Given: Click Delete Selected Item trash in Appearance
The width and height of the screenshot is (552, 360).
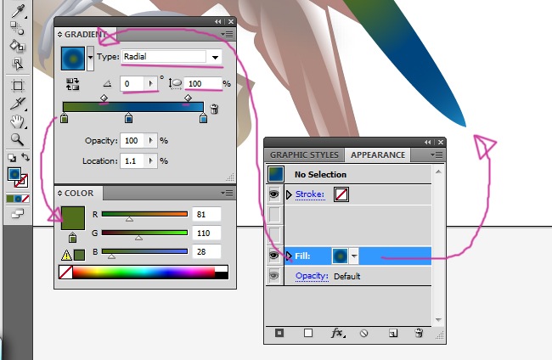Looking at the screenshot, I should [x=419, y=334].
